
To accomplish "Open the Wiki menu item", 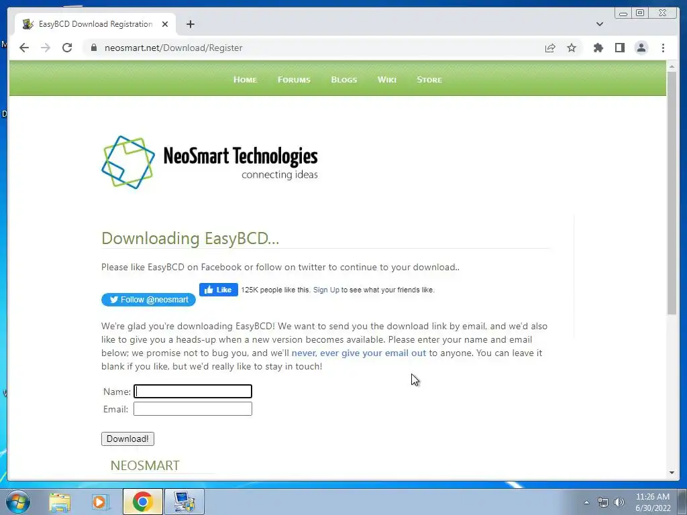I will point(387,80).
